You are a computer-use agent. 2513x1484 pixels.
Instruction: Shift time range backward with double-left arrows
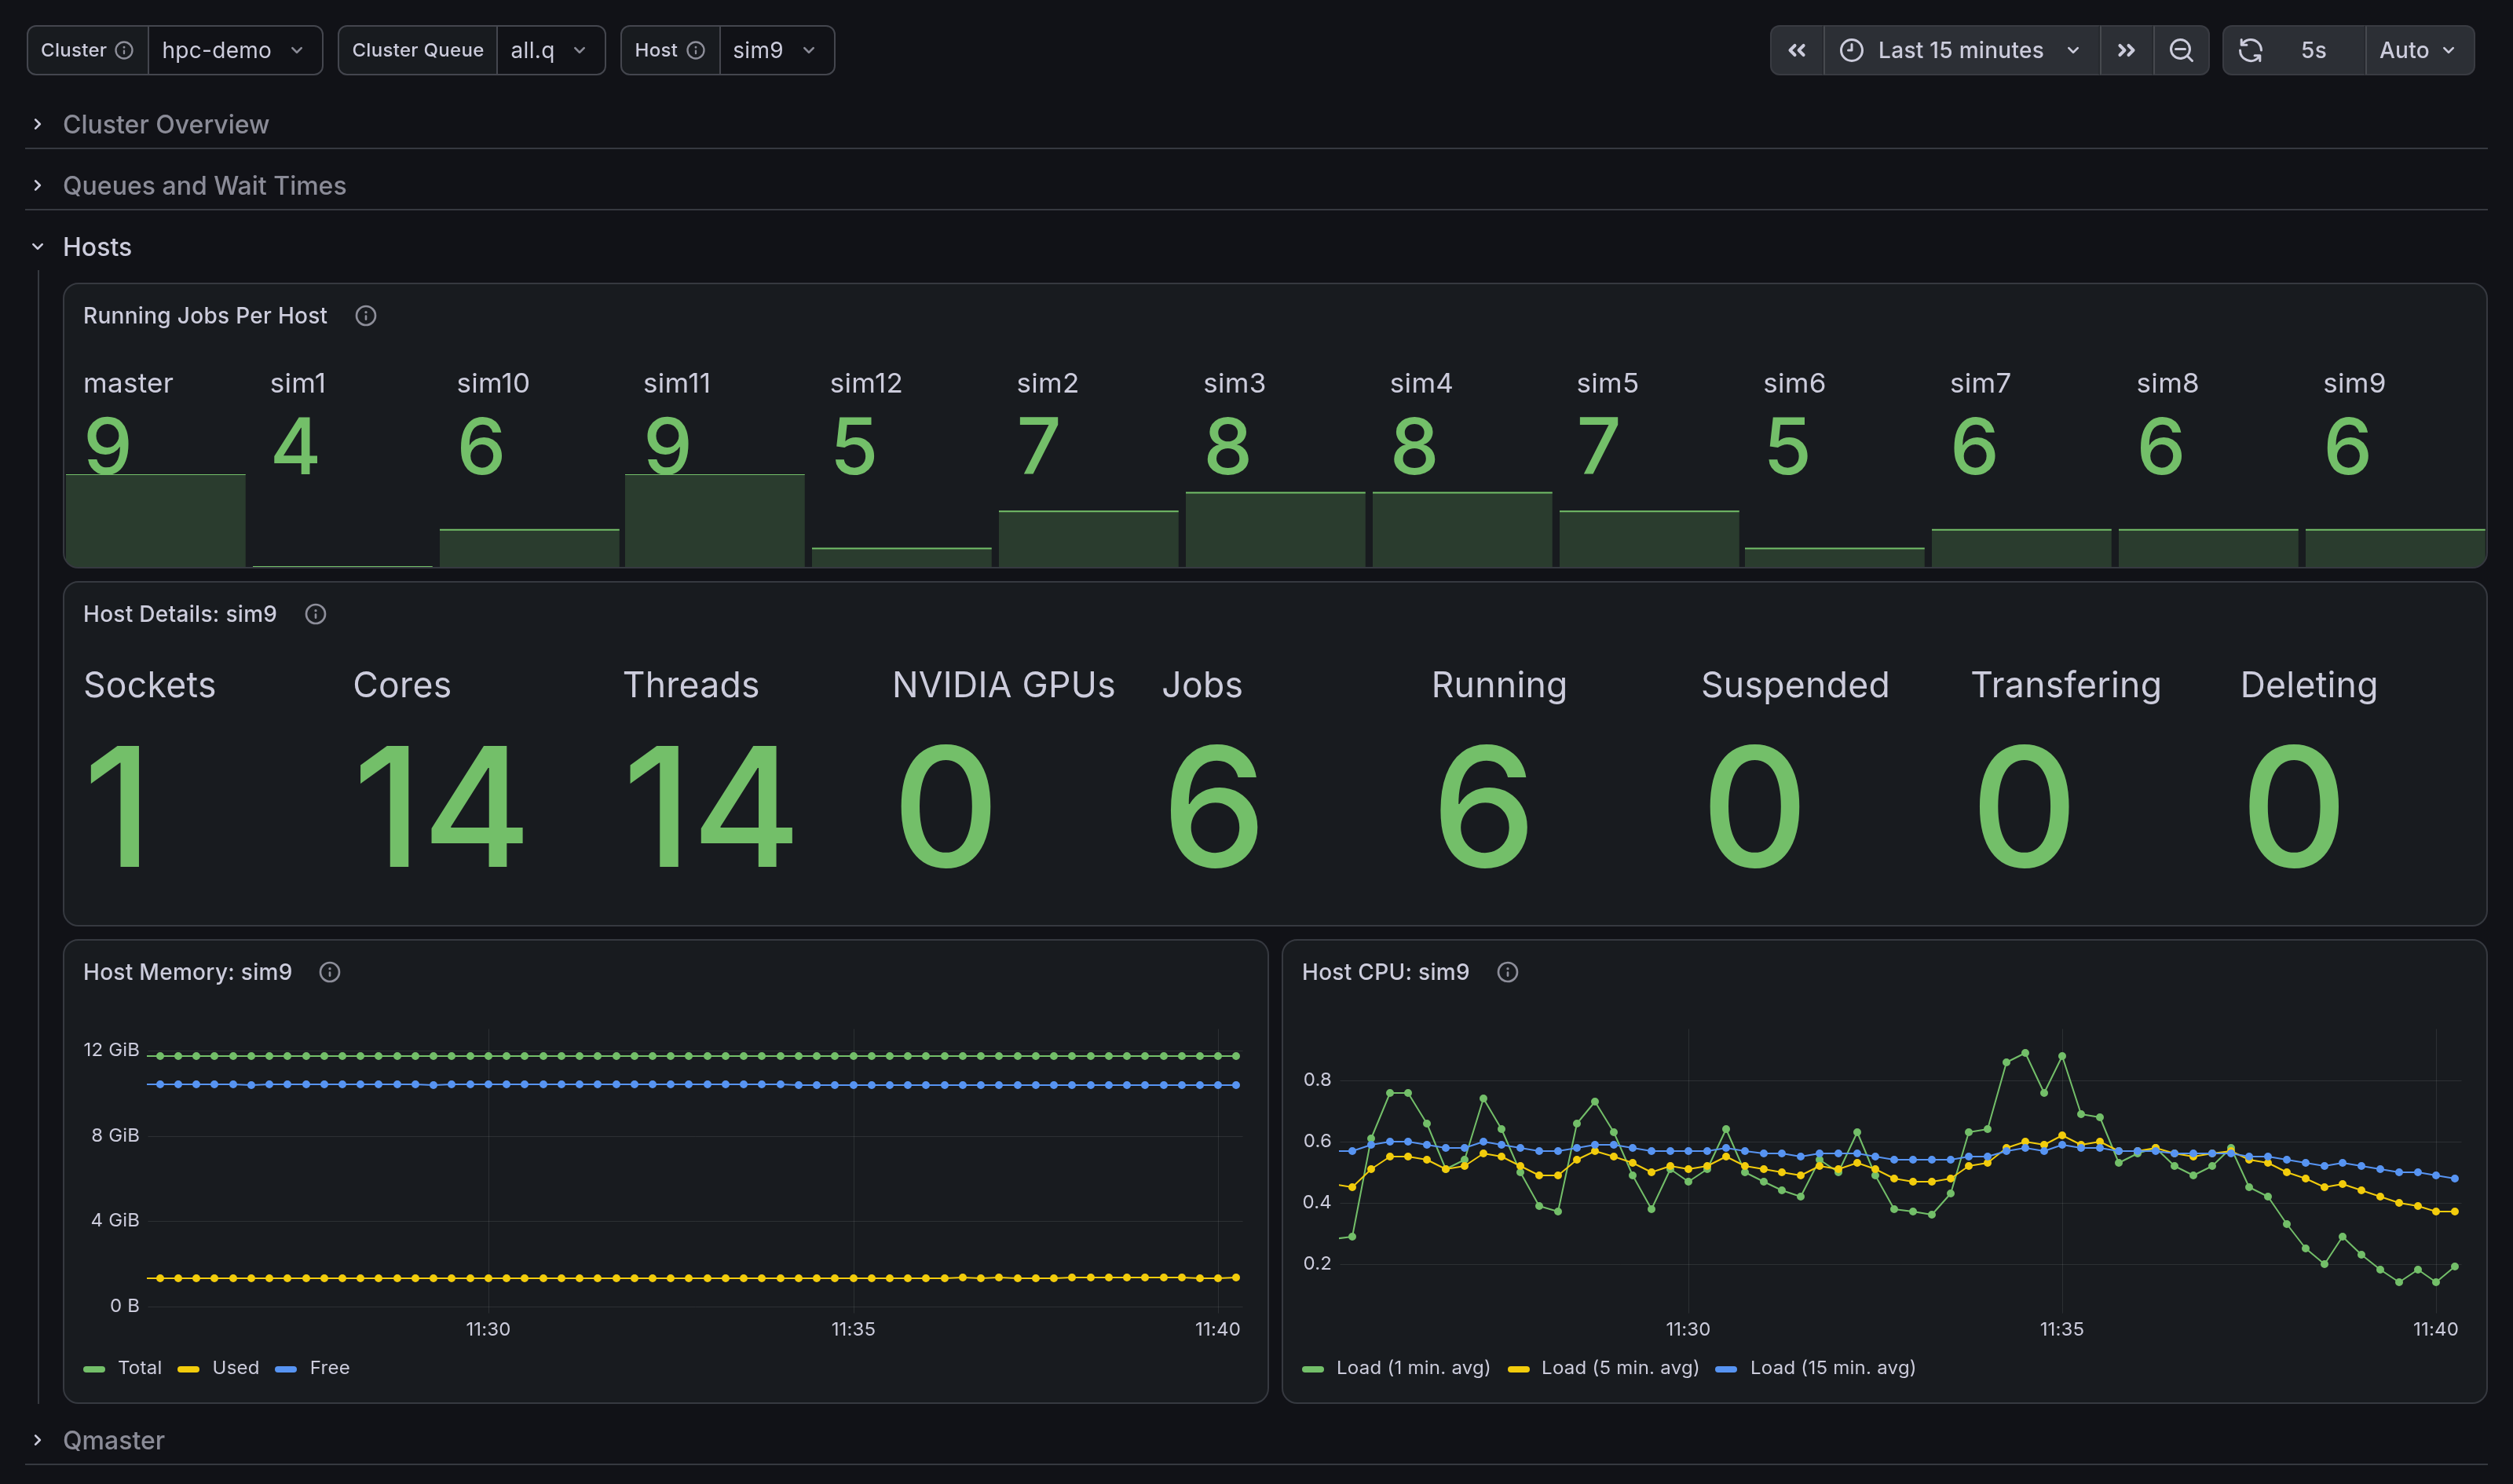pyautogui.click(x=1796, y=50)
